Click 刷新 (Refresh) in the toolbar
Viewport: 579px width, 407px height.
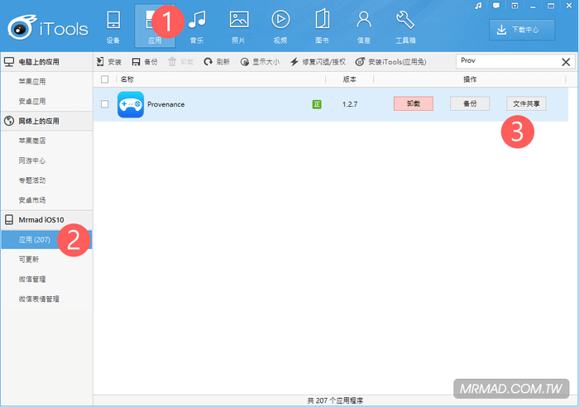coord(217,62)
